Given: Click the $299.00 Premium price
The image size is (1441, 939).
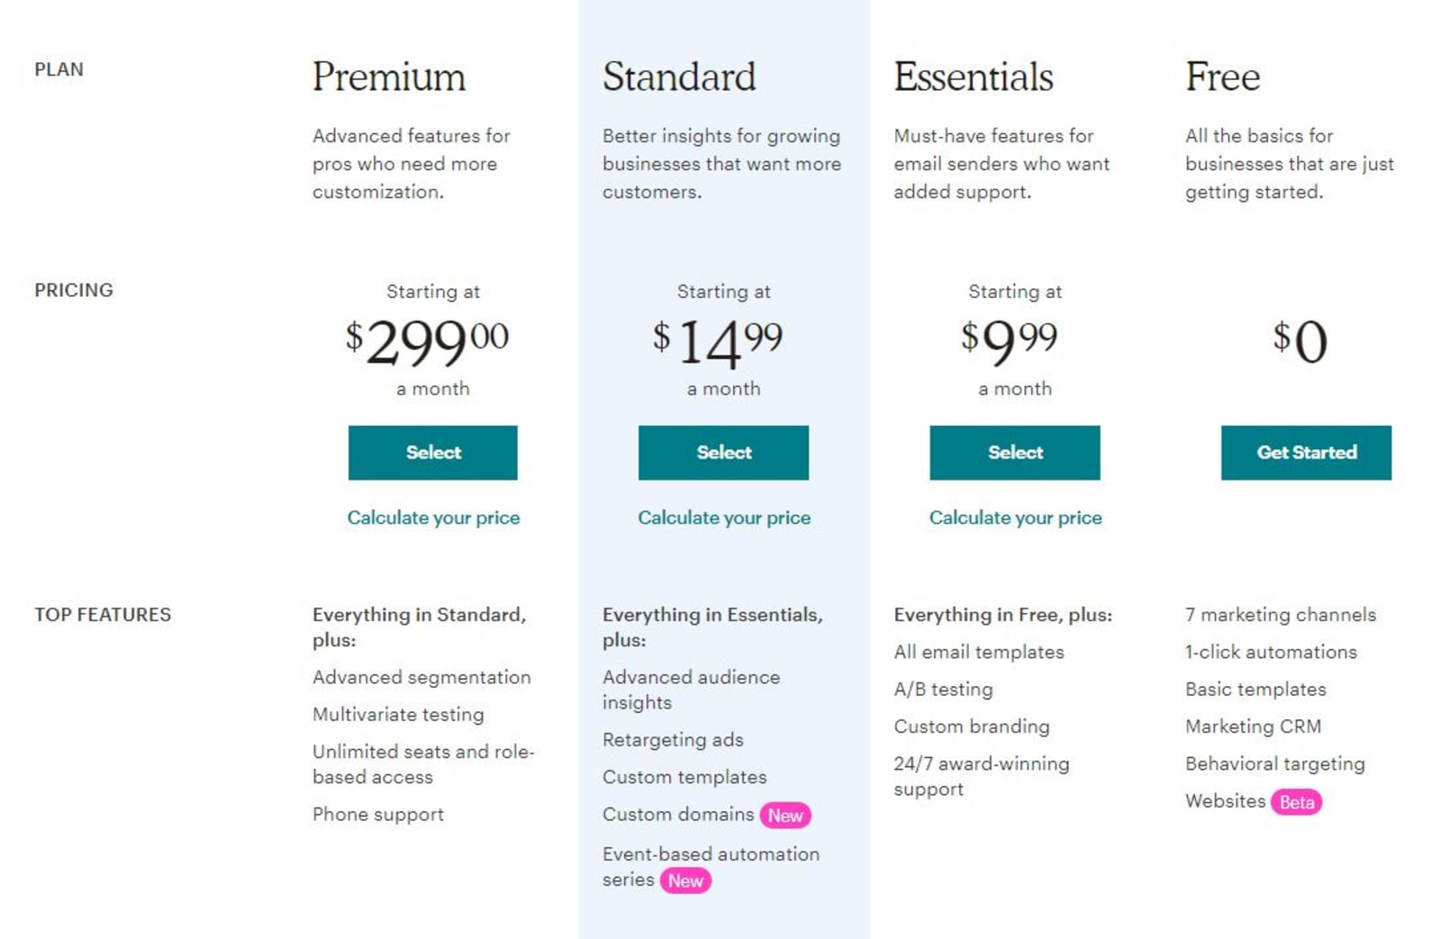Looking at the screenshot, I should [428, 342].
